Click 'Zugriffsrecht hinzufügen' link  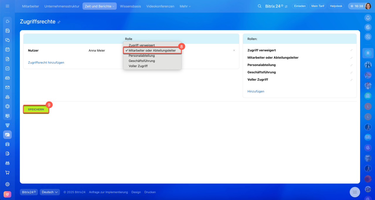tap(46, 63)
